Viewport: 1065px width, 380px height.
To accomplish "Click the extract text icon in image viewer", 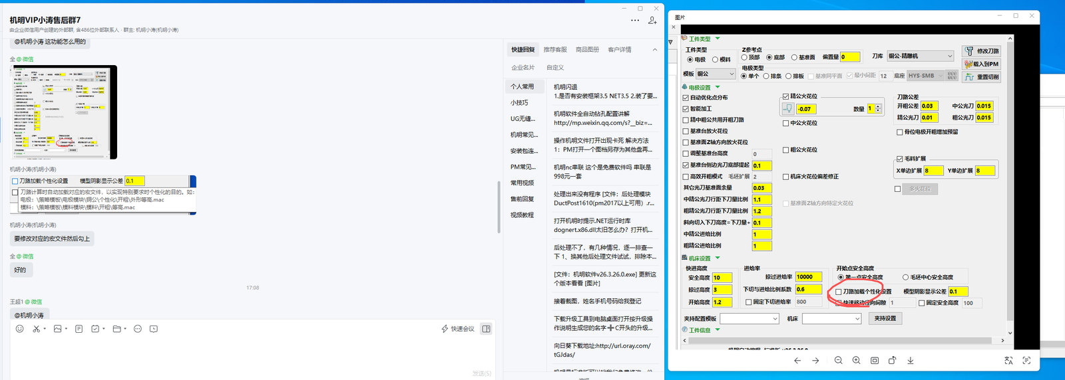I will [x=1026, y=361].
